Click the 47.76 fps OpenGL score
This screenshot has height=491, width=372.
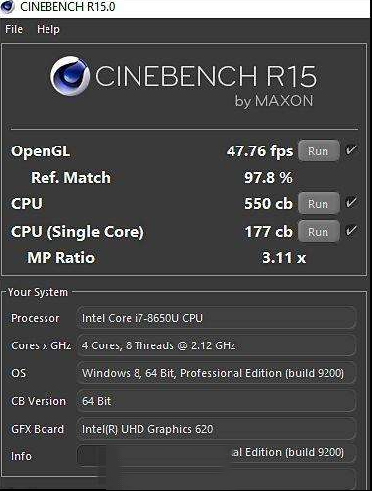click(x=259, y=151)
